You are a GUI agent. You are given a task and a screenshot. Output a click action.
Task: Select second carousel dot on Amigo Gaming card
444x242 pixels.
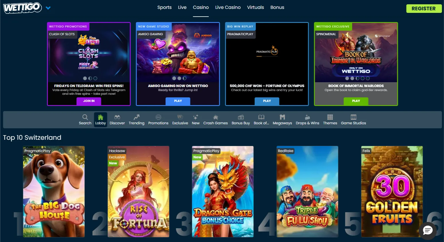[x=179, y=78]
